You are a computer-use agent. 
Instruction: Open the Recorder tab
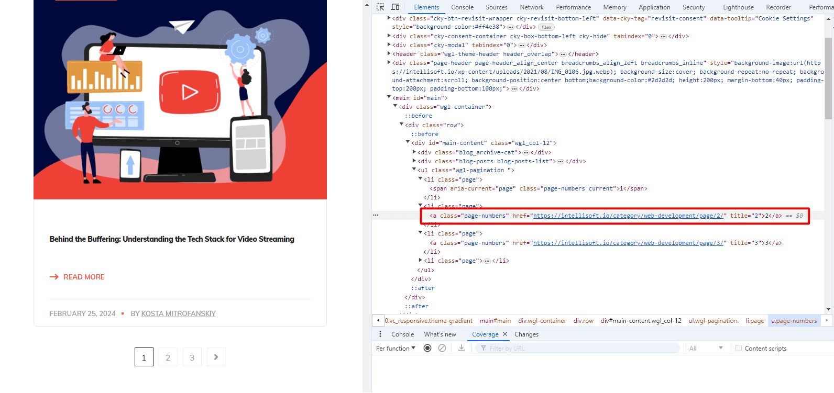(778, 7)
